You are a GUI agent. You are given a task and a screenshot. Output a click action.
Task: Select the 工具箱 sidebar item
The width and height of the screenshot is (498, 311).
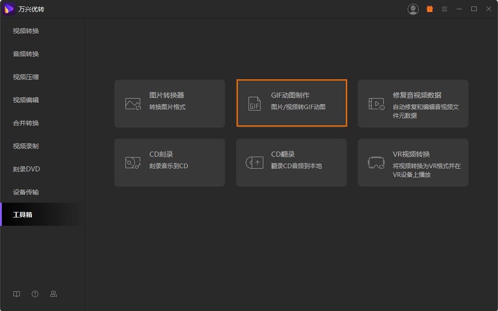click(42, 215)
